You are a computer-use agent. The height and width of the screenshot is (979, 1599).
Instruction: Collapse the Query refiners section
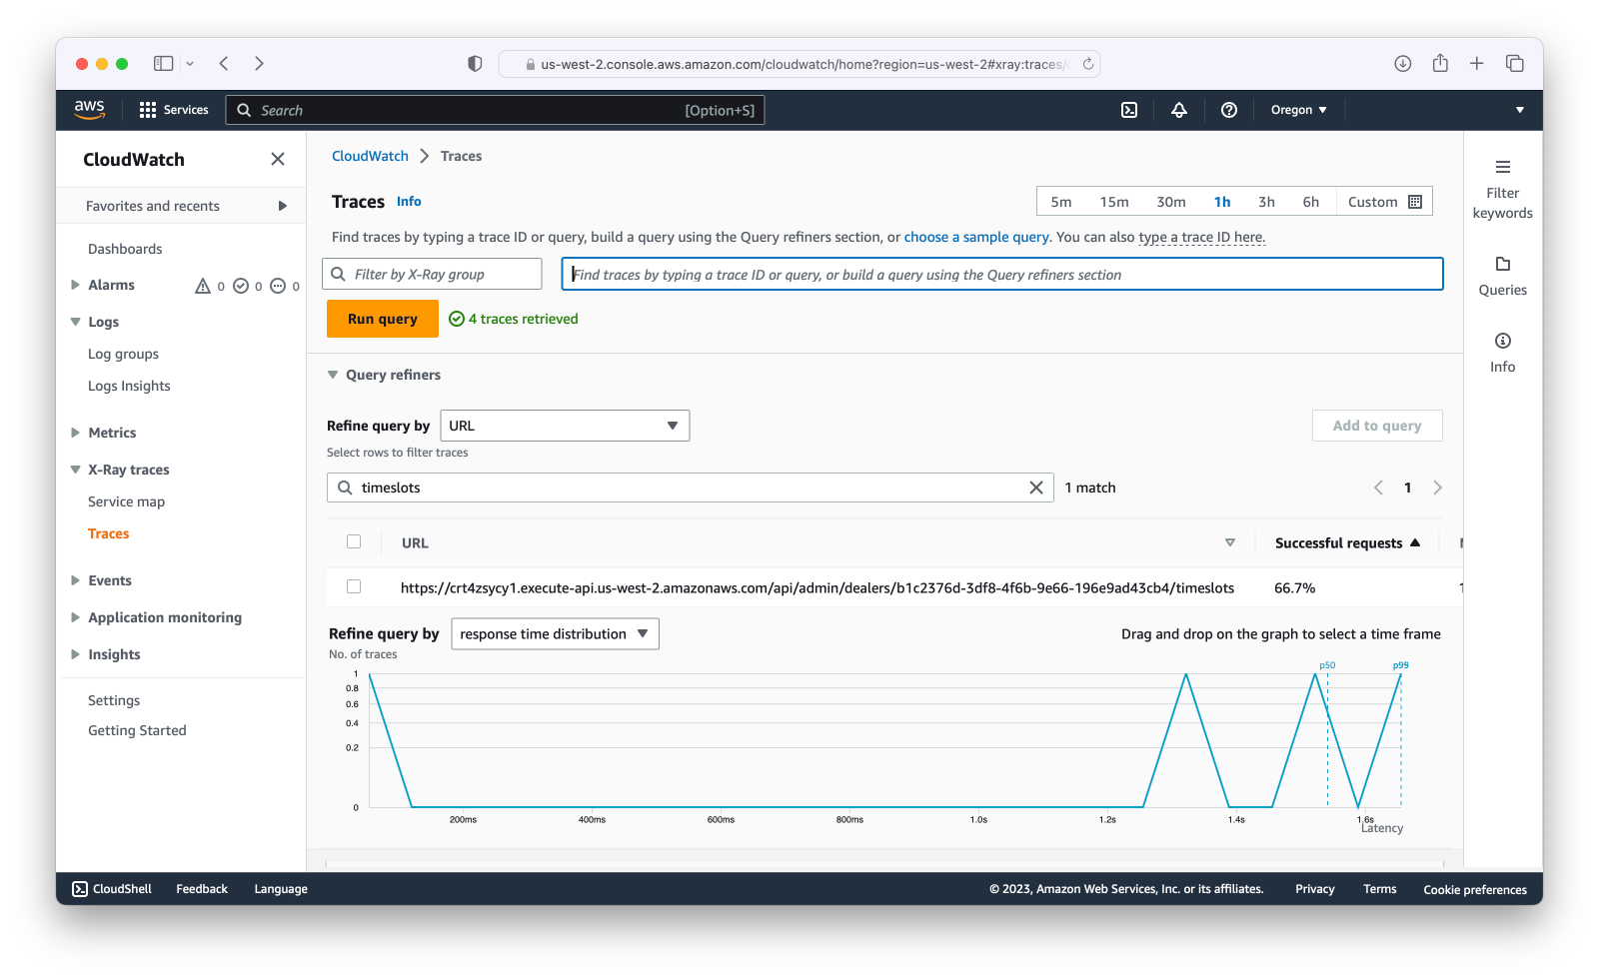click(x=333, y=375)
